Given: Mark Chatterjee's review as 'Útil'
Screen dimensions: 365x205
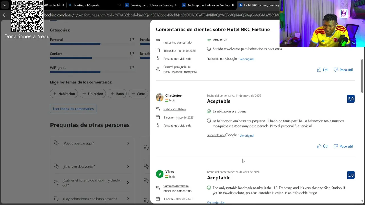Looking at the screenshot, I should point(323,146).
